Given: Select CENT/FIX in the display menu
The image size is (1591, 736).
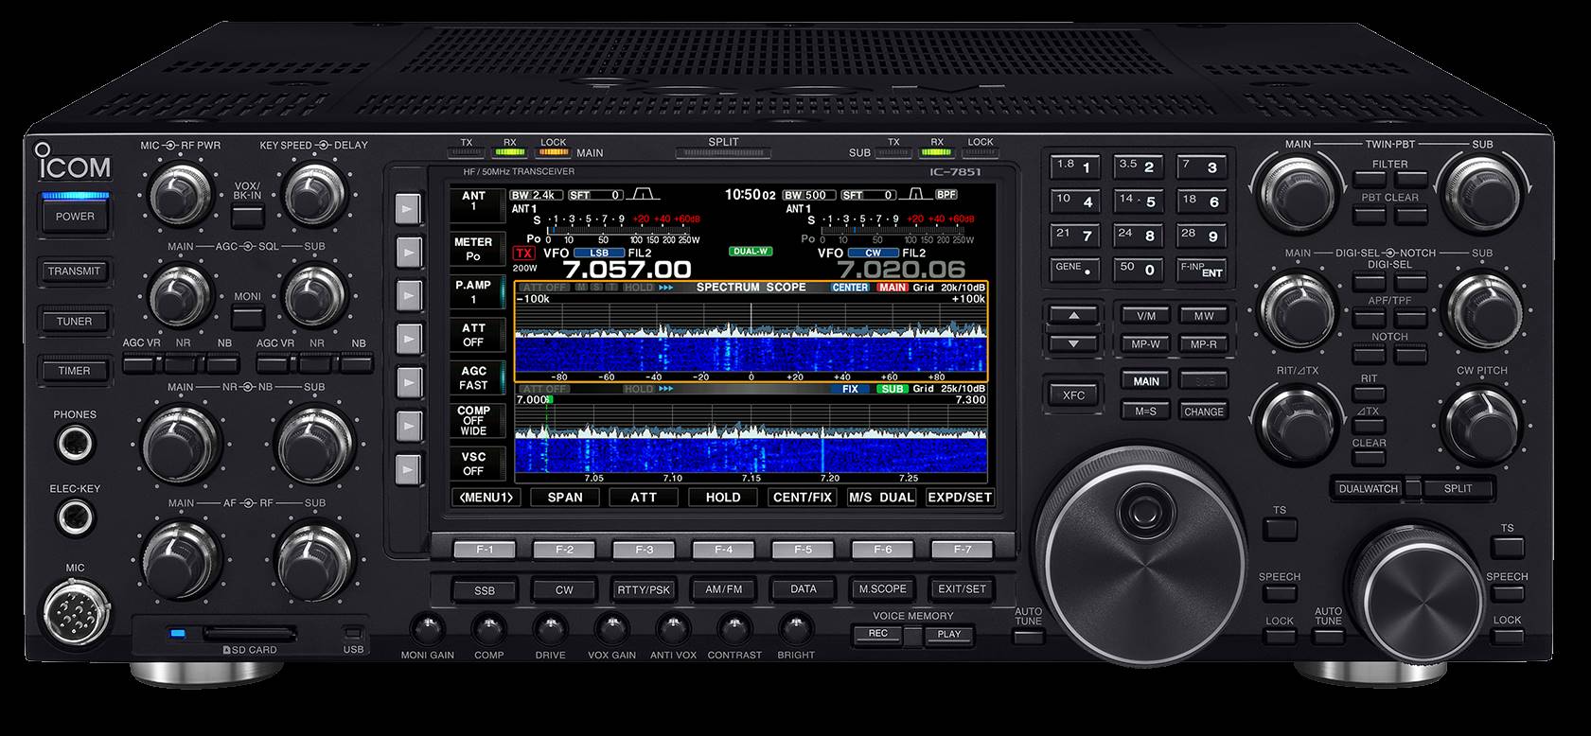Looking at the screenshot, I should (x=803, y=497).
